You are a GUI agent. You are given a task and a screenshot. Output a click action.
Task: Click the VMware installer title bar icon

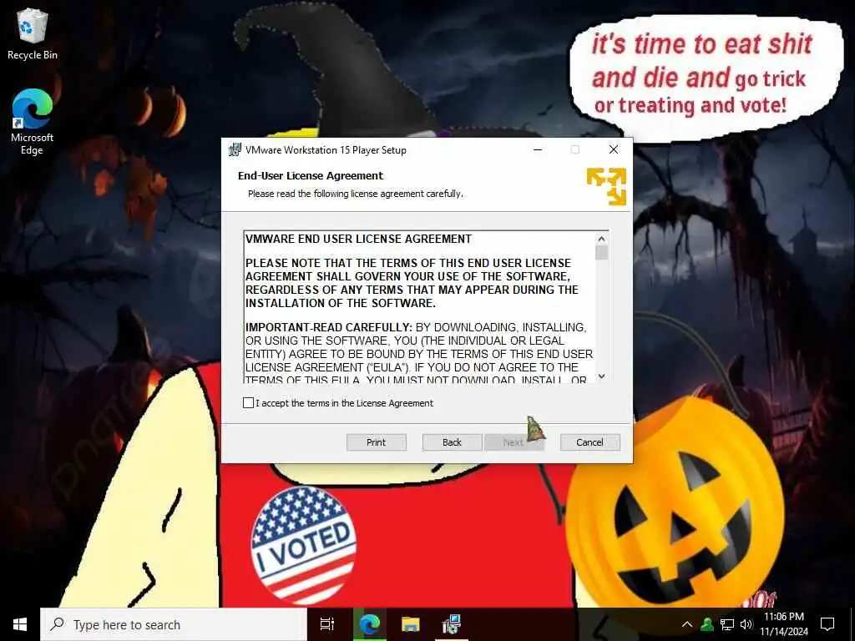235,150
